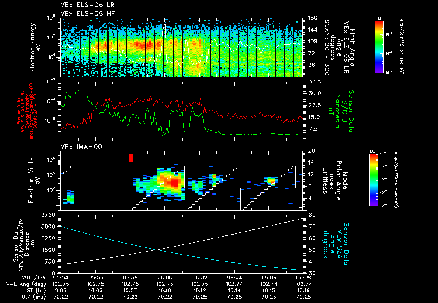Click the "SCAN: 20 - 300" label
Screen dimensions: 438x303
point(326,48)
